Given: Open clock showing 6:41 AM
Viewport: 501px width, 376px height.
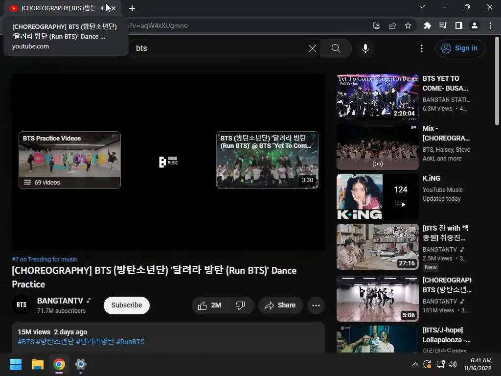Looking at the screenshot, I should (x=478, y=364).
